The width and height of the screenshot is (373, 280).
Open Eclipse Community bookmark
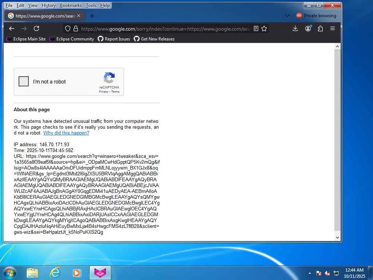coord(72,39)
